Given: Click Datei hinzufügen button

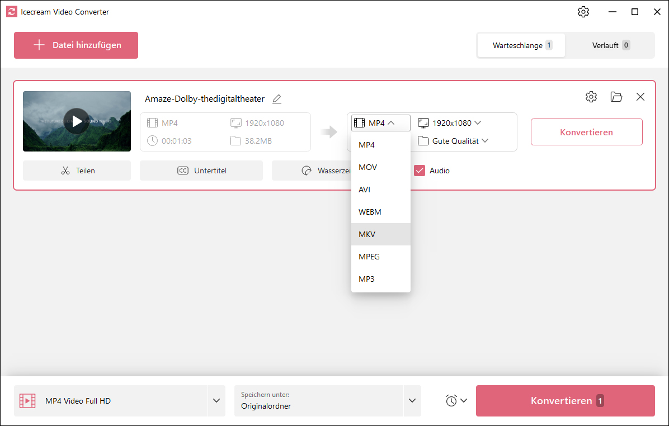Looking at the screenshot, I should pyautogui.click(x=76, y=45).
